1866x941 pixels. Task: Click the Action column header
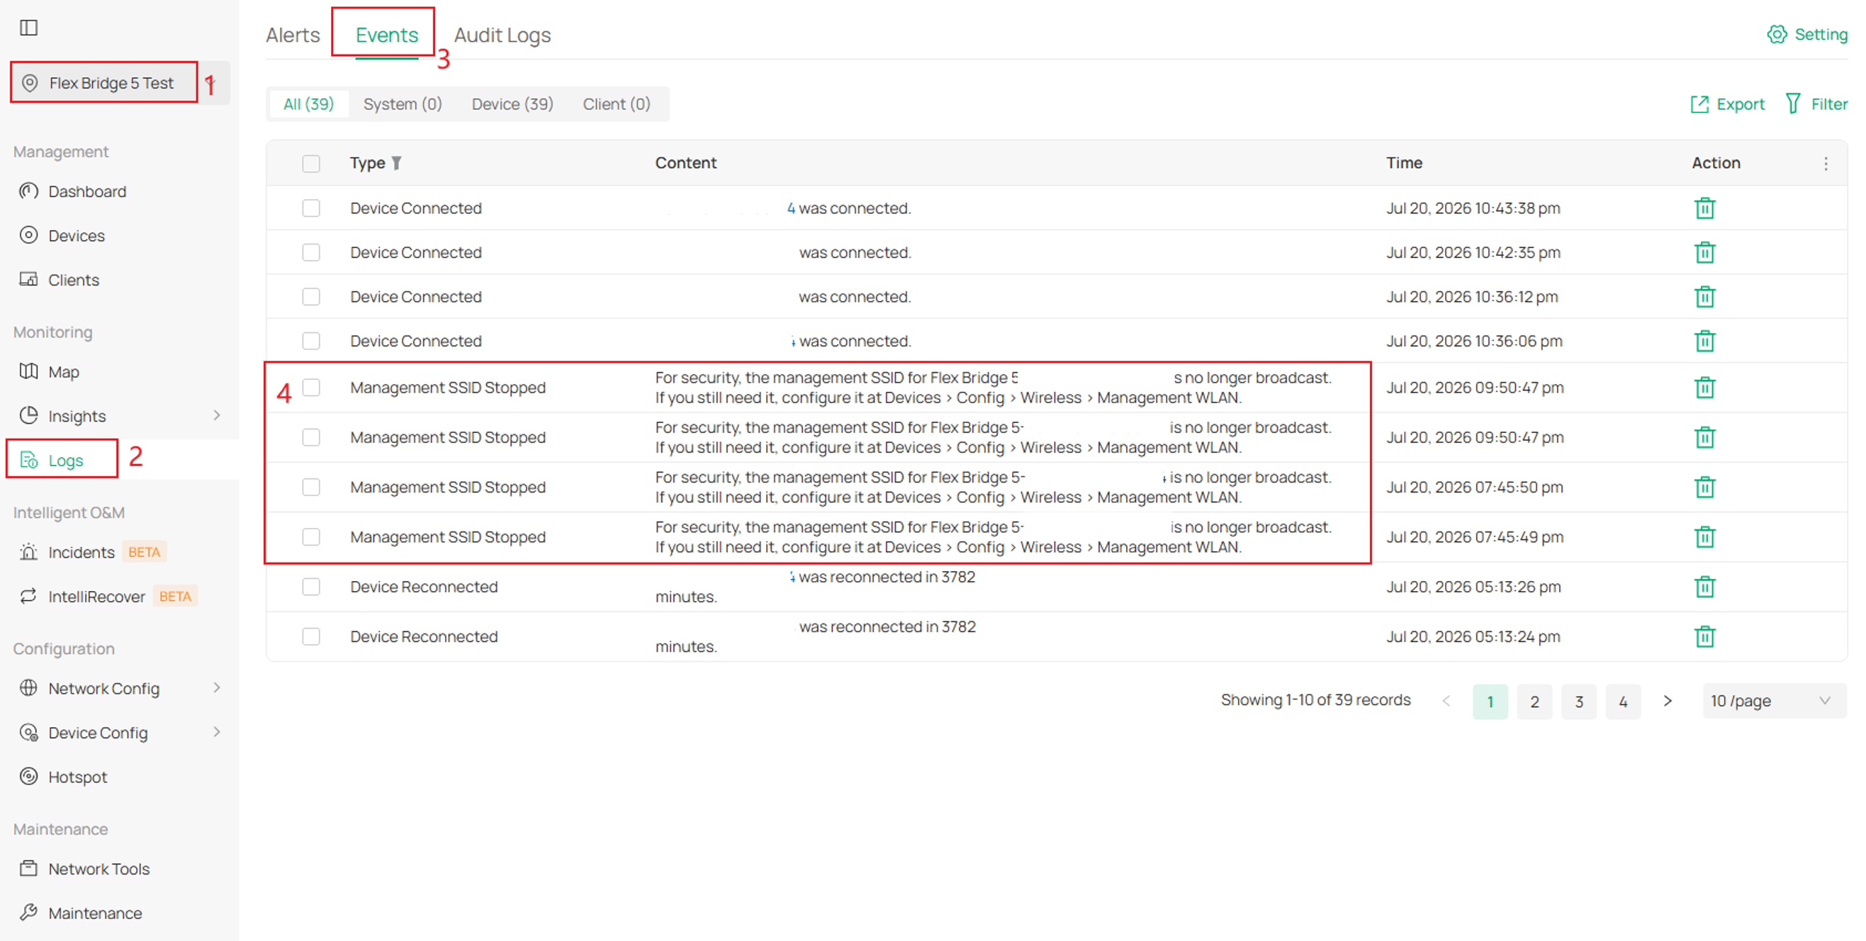click(1716, 163)
